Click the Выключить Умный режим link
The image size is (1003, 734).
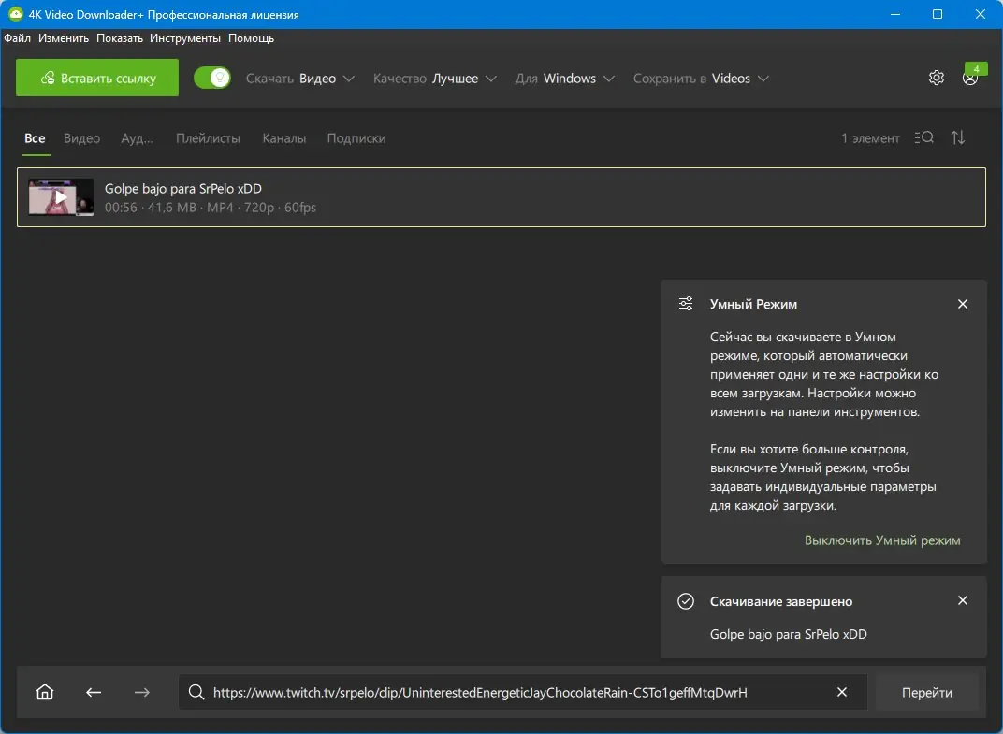(x=882, y=540)
